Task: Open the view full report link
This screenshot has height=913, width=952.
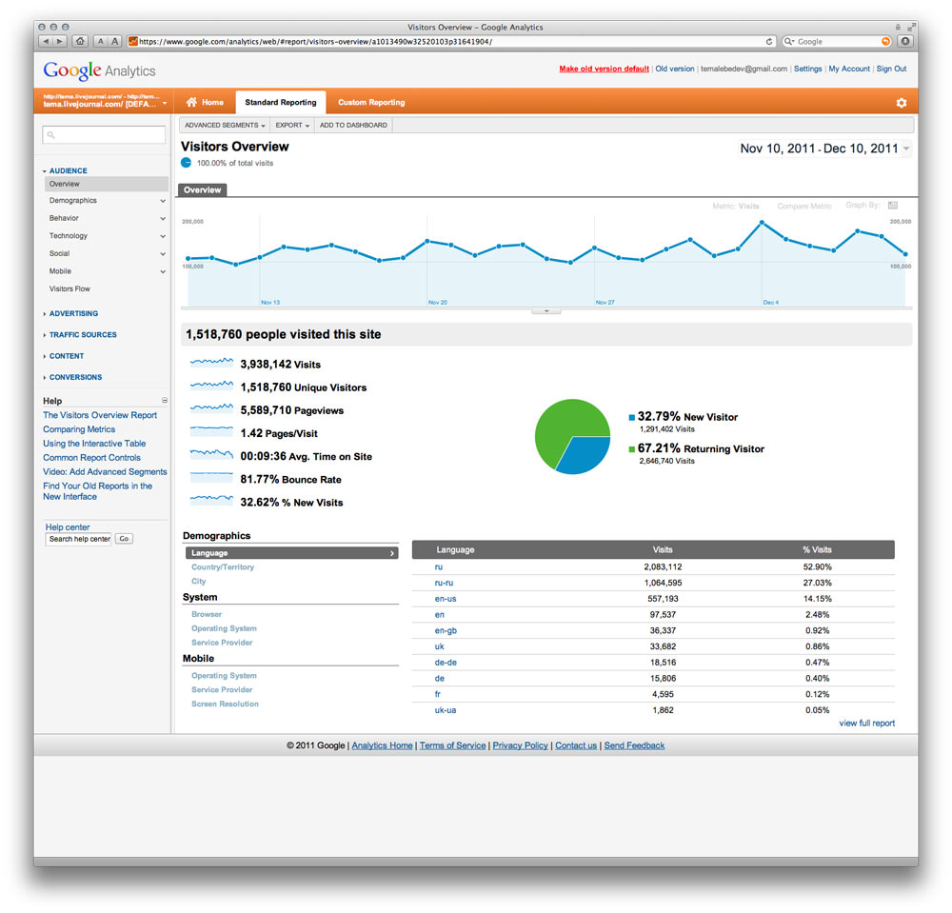Action: [x=866, y=723]
